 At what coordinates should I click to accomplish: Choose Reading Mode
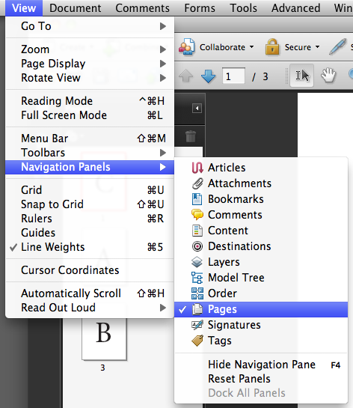(90, 101)
